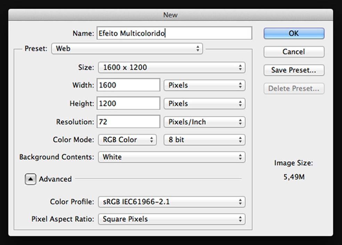
Task: Click the Save Preset button
Action: 294,70
